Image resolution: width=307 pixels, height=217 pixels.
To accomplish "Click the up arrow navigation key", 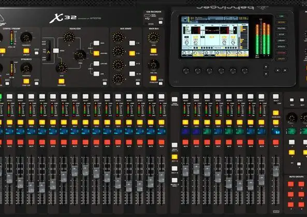I will tap(266, 66).
